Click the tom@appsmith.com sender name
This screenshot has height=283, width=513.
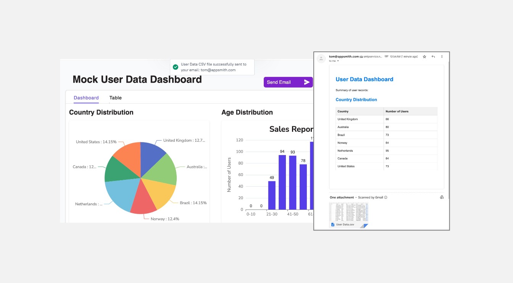tap(344, 56)
